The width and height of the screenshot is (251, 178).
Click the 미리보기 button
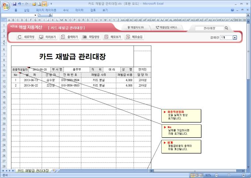(48, 37)
